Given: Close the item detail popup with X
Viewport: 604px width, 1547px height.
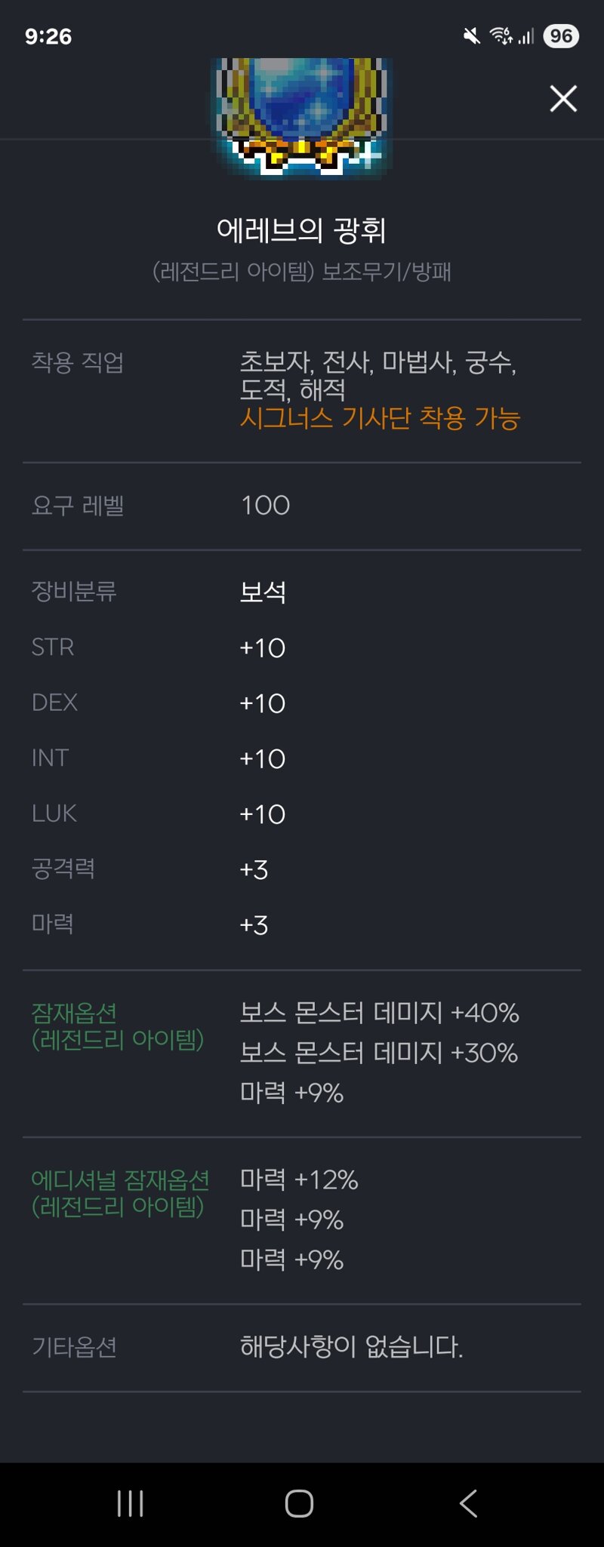Looking at the screenshot, I should pos(563,99).
